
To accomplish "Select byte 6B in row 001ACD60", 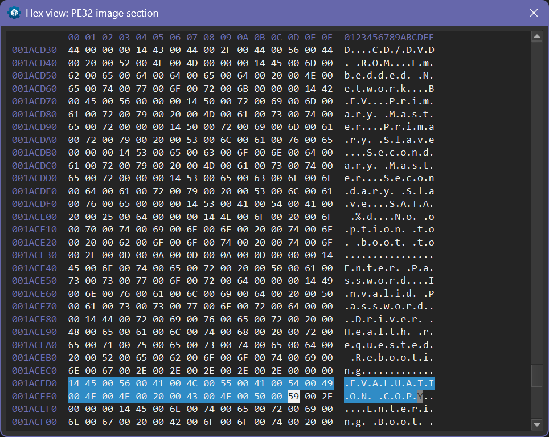I will point(243,89).
